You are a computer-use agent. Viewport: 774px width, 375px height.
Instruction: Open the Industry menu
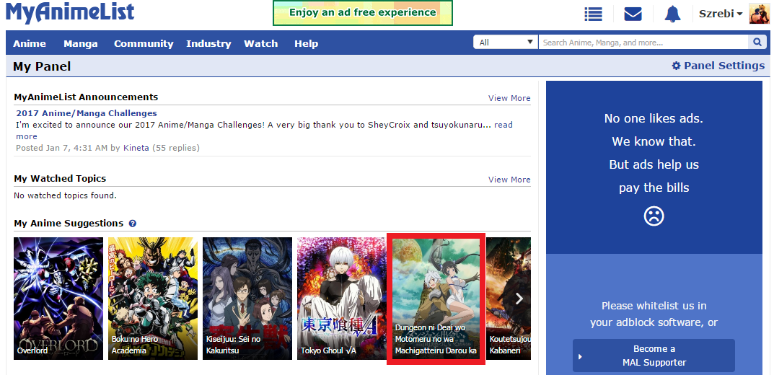(x=208, y=43)
